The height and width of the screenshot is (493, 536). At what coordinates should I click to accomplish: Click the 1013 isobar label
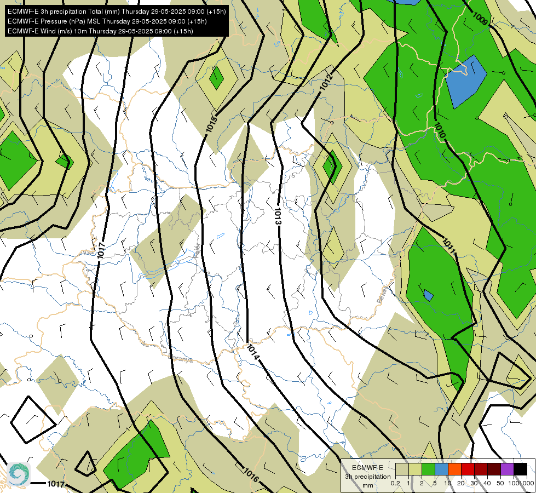278,216
